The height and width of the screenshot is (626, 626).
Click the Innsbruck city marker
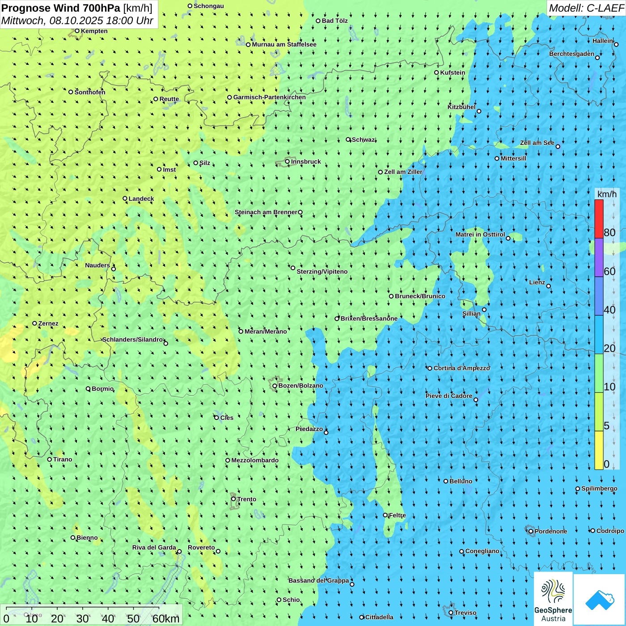288,161
